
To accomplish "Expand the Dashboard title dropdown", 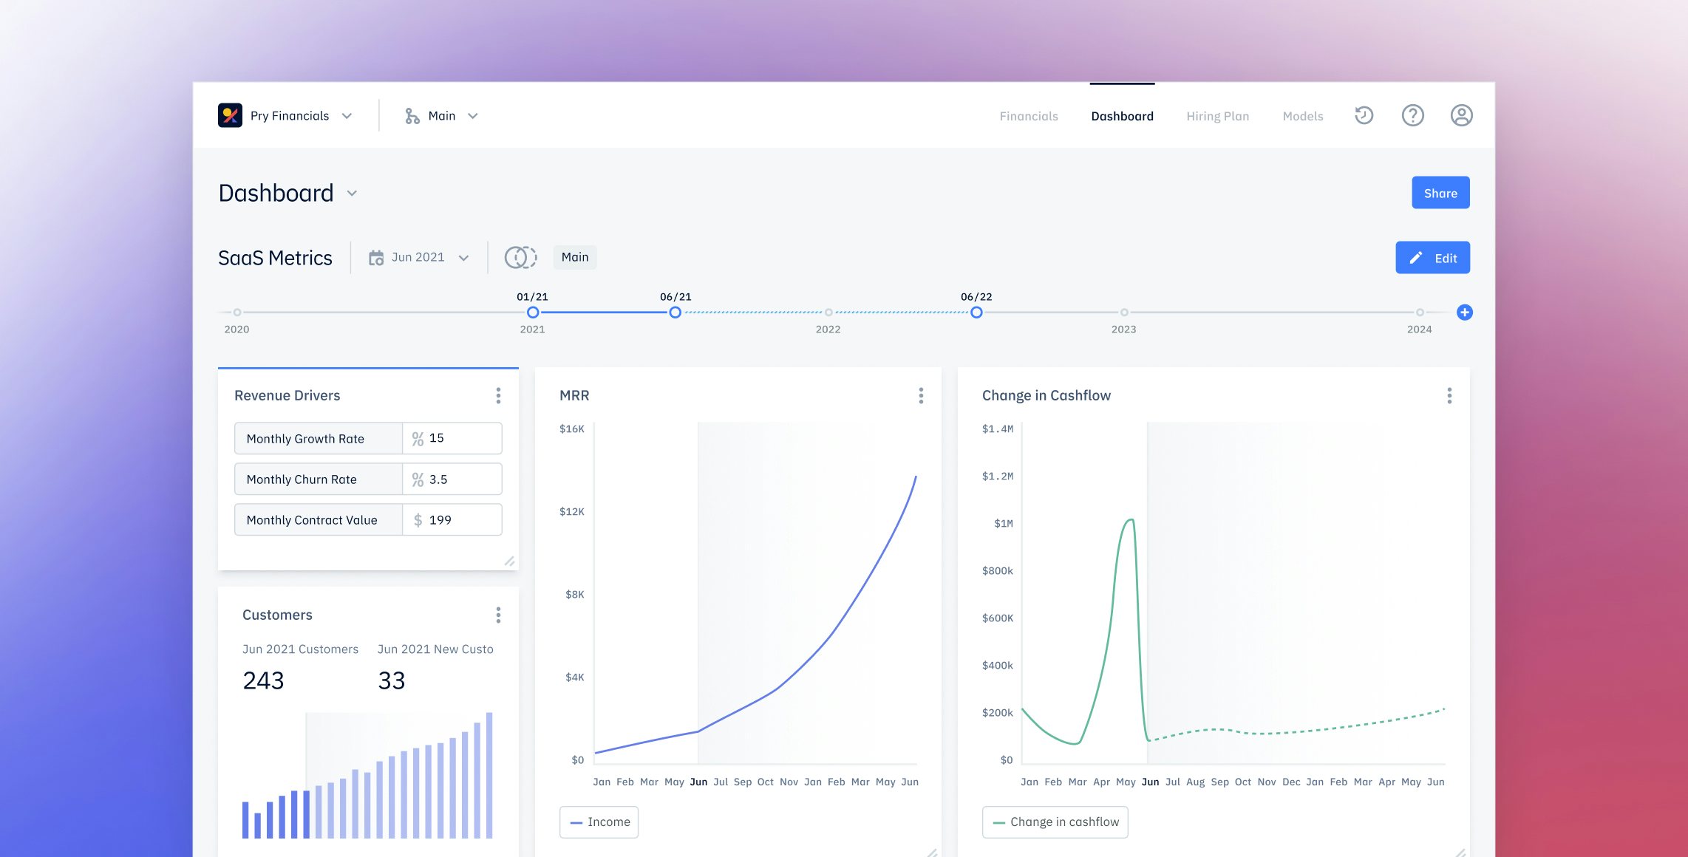I will (350, 194).
